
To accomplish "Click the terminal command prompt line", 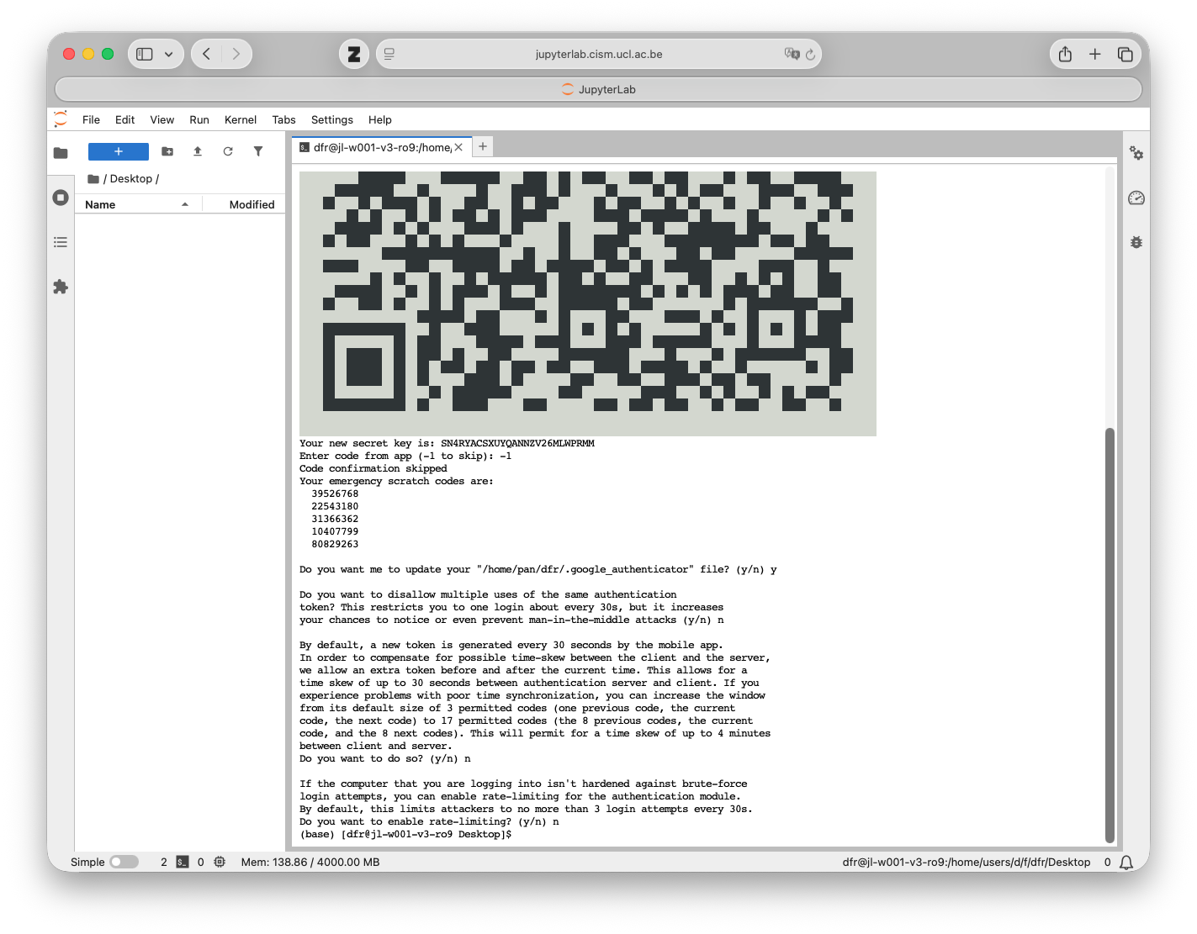I will (405, 835).
